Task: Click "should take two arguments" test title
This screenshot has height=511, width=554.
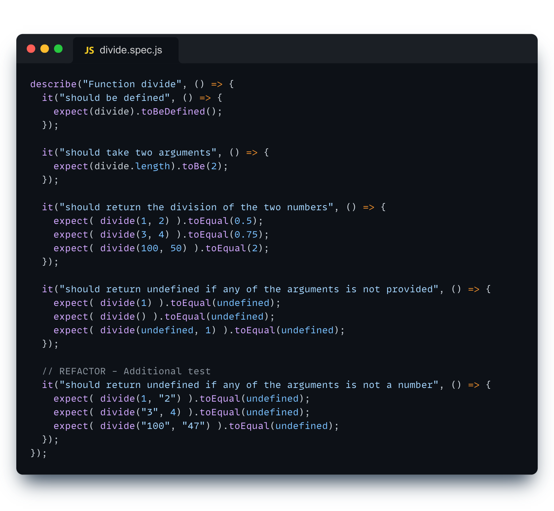Action: point(138,153)
